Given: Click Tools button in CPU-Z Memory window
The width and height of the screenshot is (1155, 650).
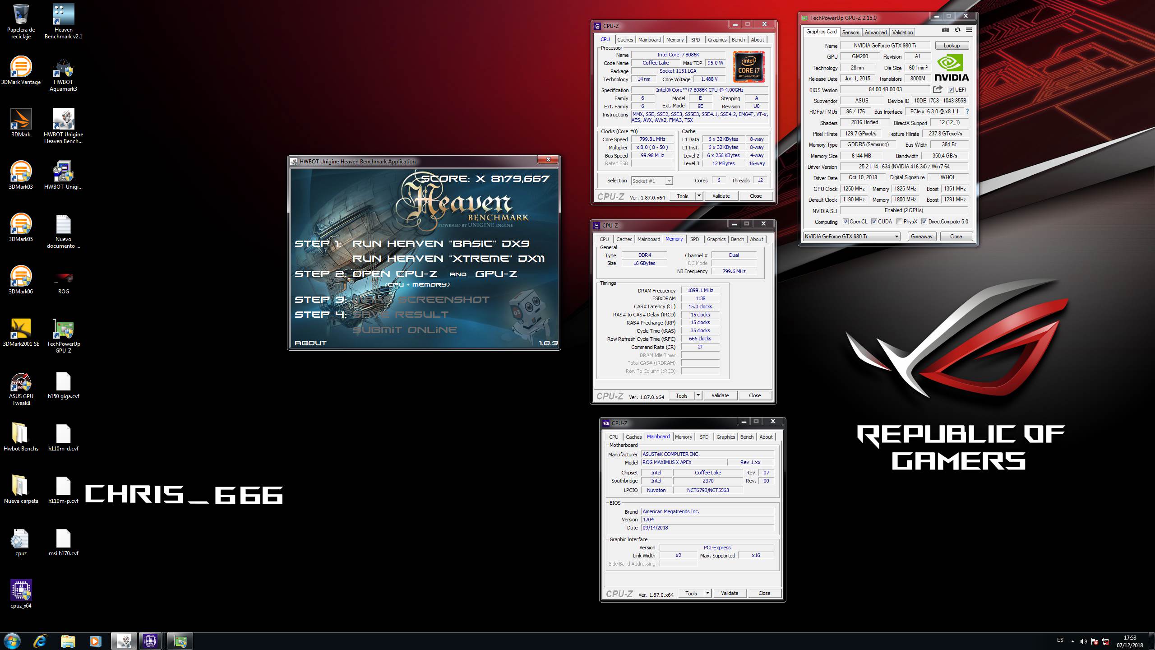Looking at the screenshot, I should pos(681,395).
